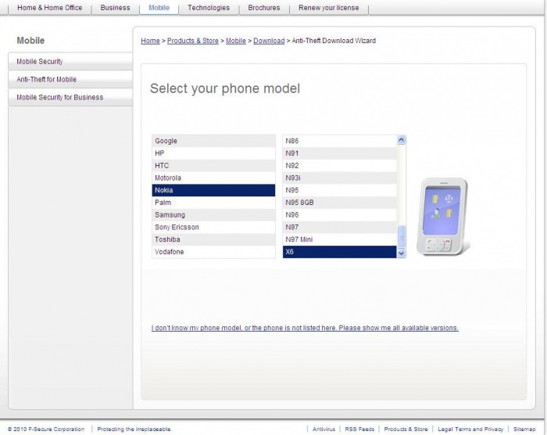547x435 pixels.
Task: Open the link showing all available versions
Action: 305,328
